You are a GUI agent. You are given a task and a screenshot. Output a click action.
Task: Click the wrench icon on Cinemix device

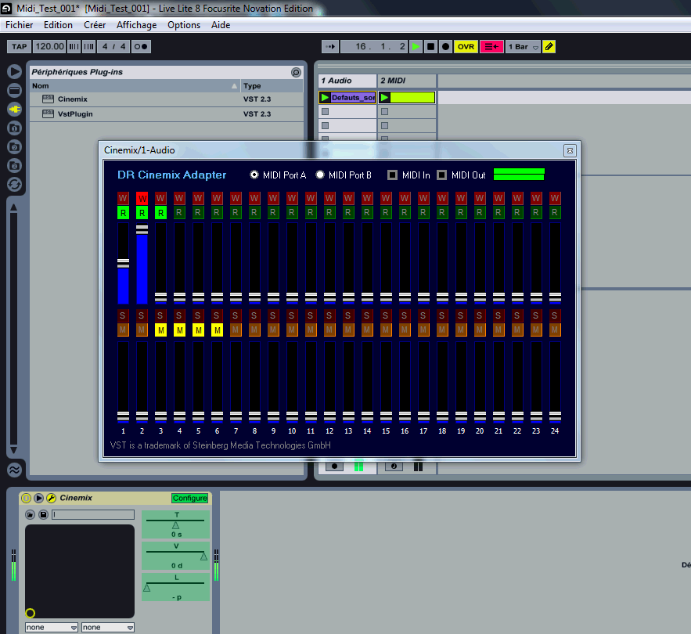(x=51, y=498)
